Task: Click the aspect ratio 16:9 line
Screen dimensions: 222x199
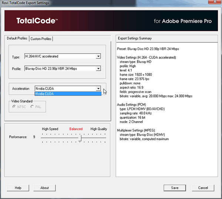Action: click(x=131, y=87)
